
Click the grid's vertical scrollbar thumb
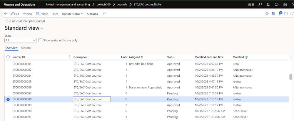[x=291, y=77]
